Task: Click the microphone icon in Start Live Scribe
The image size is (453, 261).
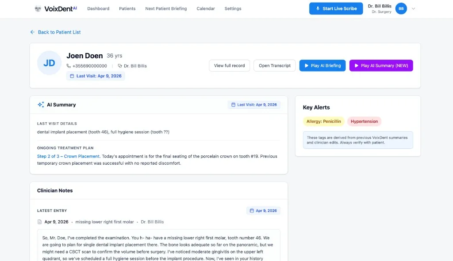Action: pyautogui.click(x=318, y=9)
